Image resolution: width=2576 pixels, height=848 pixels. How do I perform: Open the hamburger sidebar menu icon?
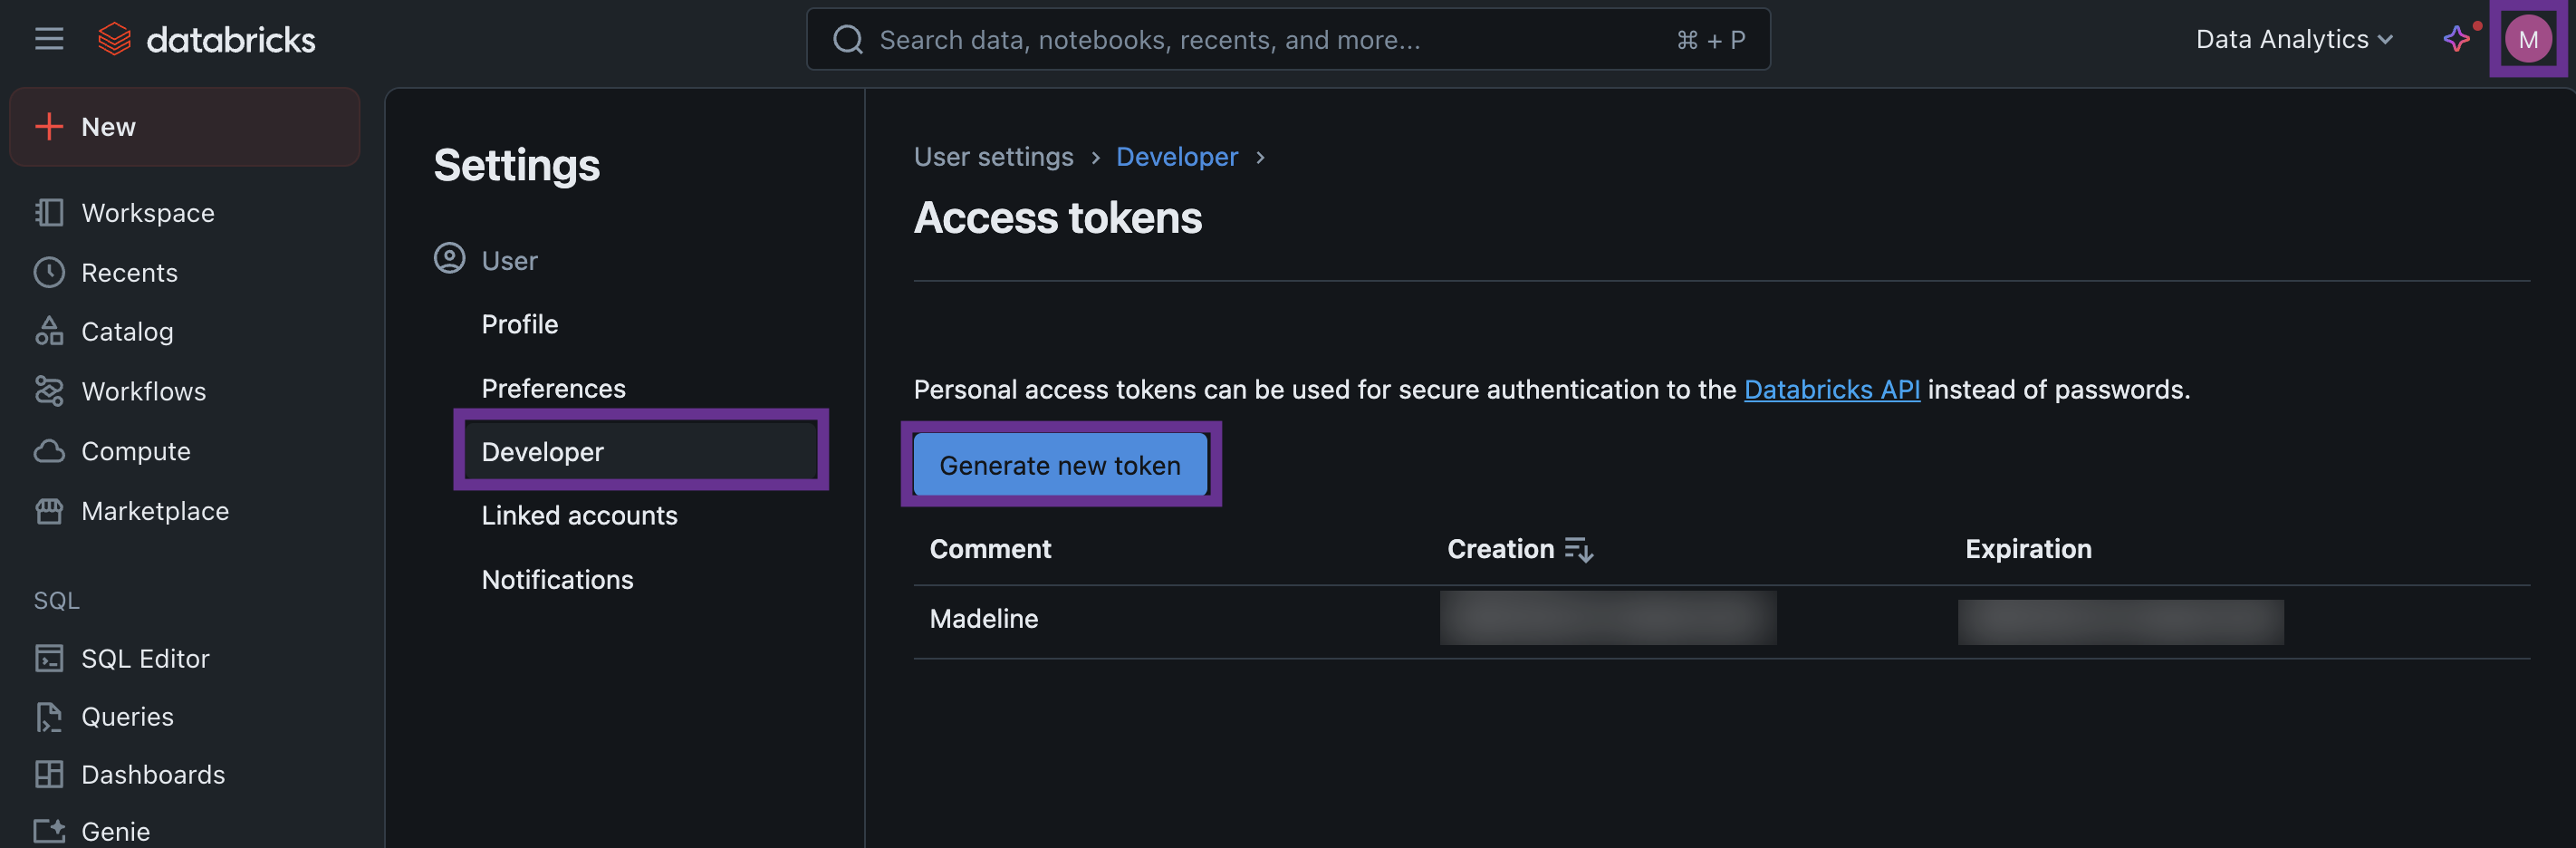(48, 39)
